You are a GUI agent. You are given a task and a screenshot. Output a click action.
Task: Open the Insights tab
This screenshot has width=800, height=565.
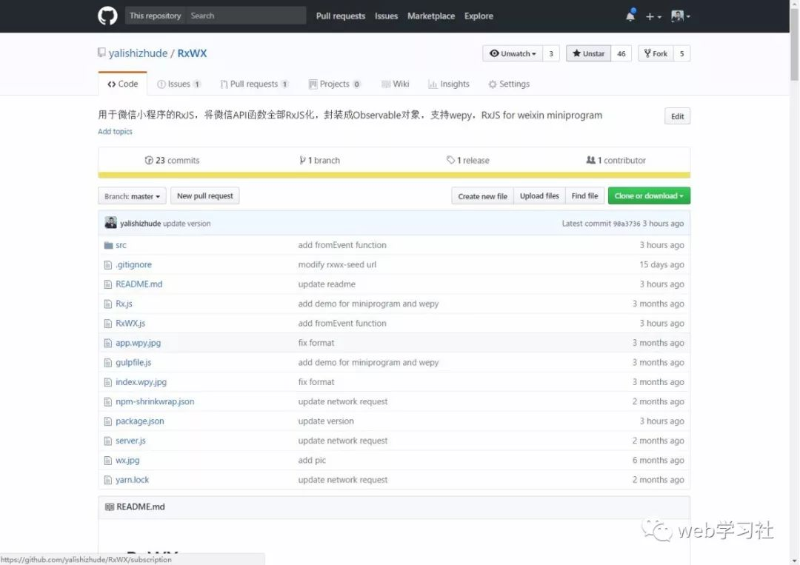point(449,84)
